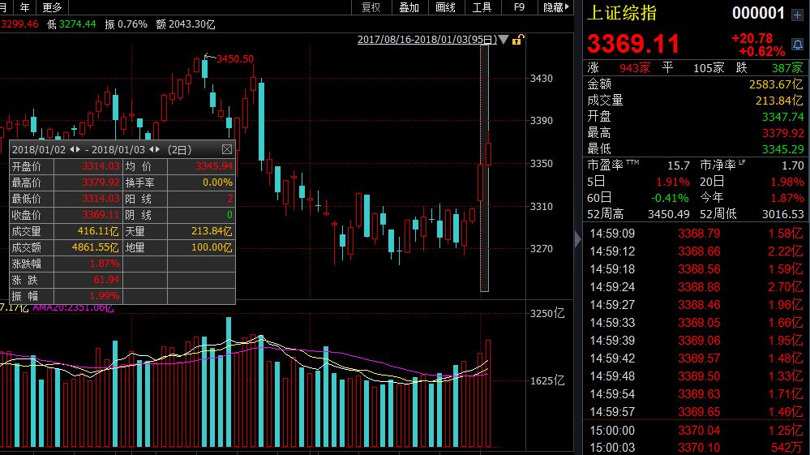This screenshot has width=810, height=455.
Task: Open the 更多 periods menu
Action: coord(52,7)
